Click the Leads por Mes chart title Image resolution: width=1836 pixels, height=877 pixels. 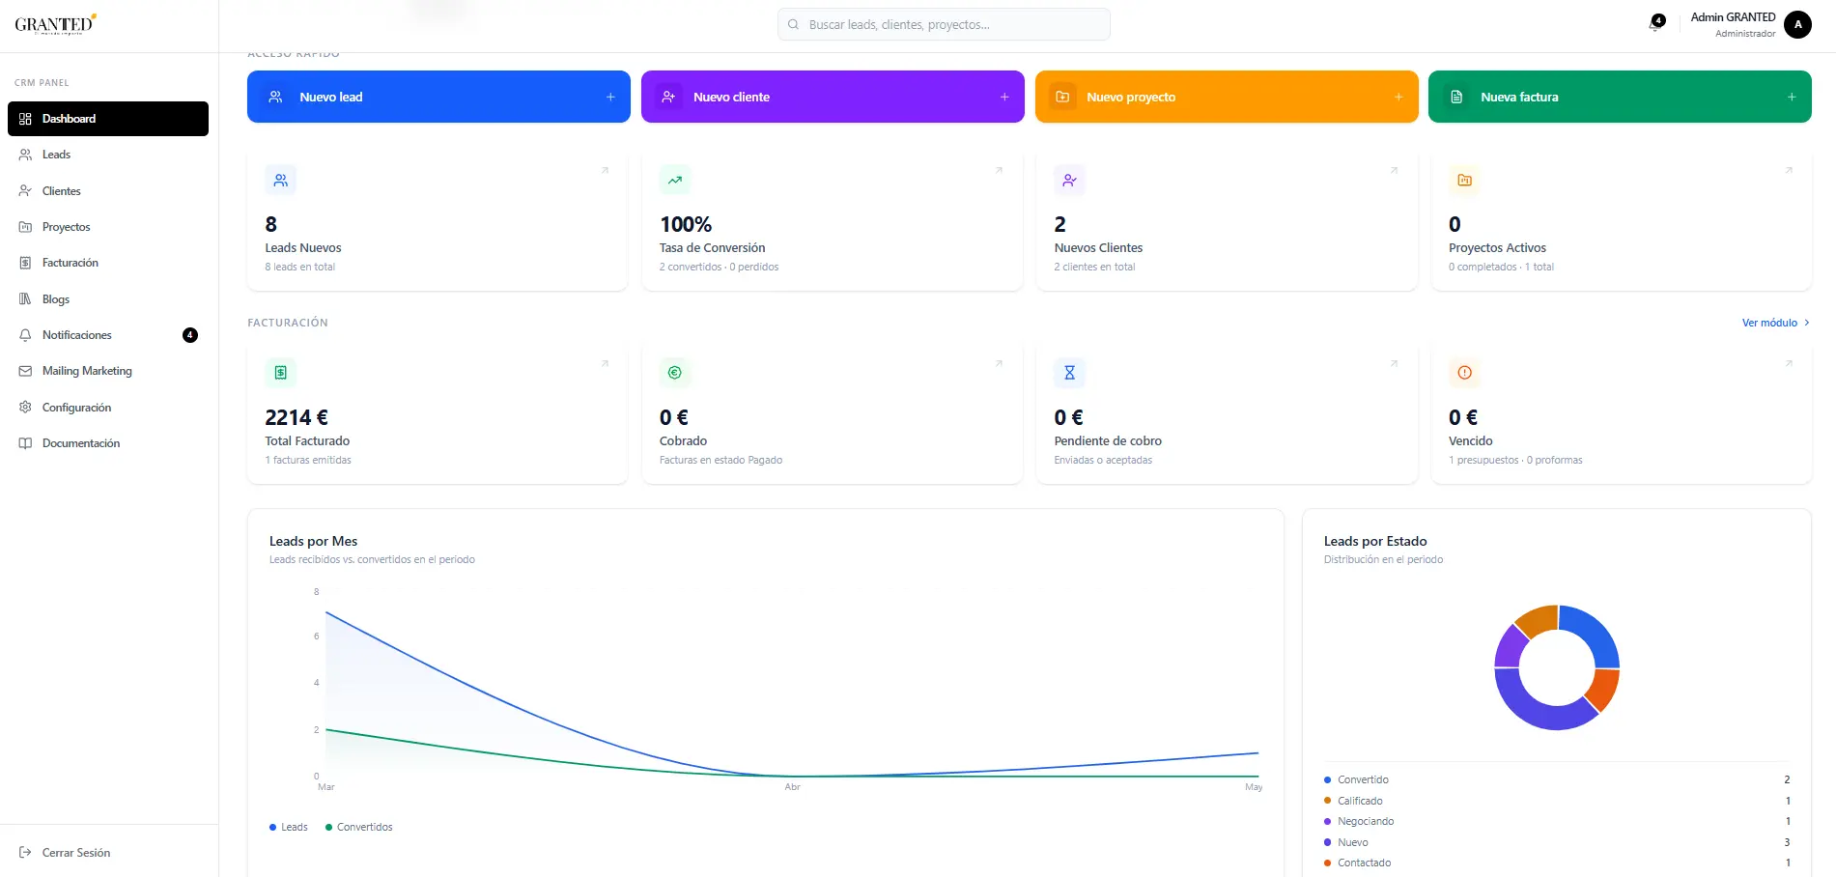click(314, 541)
